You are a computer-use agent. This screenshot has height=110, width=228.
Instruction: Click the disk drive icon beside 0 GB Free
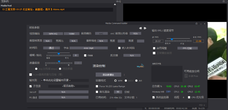(186, 76)
